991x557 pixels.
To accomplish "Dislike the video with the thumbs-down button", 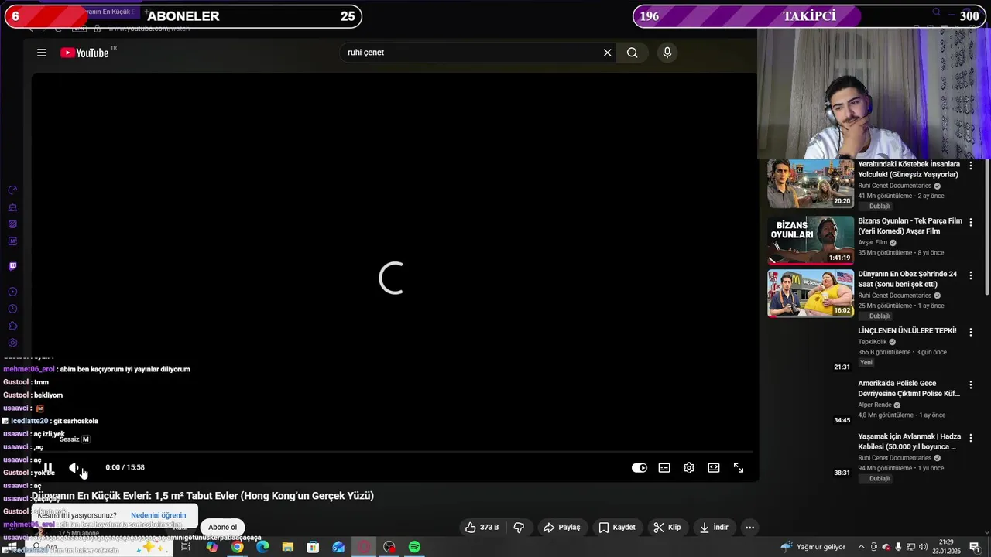I will pos(519,528).
